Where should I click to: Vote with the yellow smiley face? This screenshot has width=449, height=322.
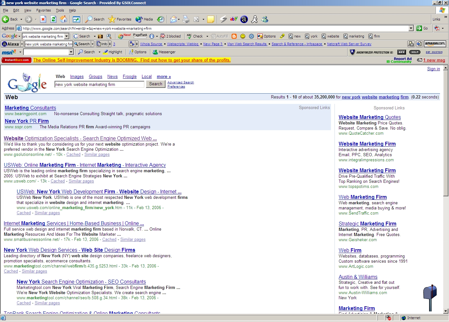(x=243, y=36)
